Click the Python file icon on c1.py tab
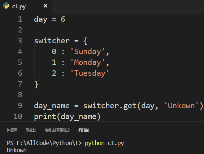Image resolution: width=204 pixels, height=154 pixels. point(6,6)
